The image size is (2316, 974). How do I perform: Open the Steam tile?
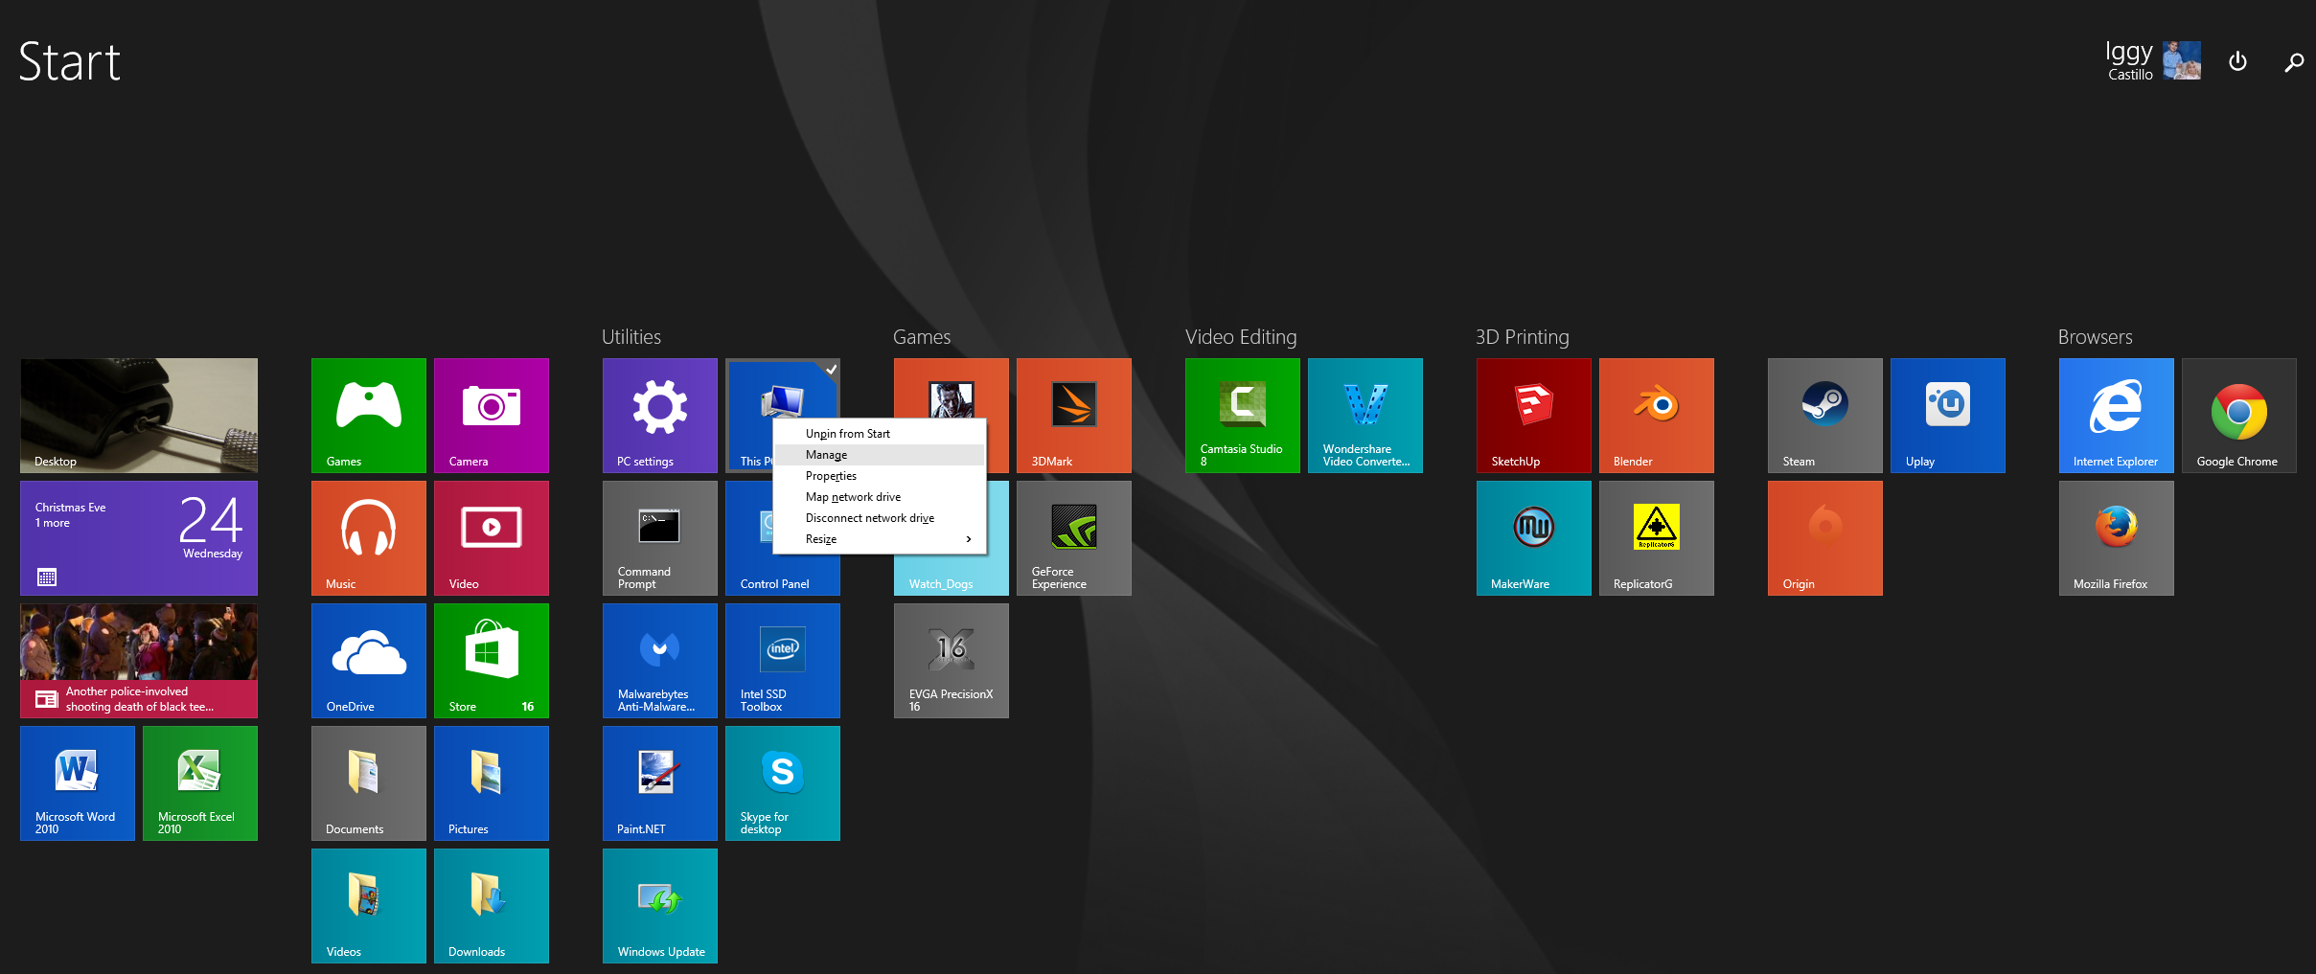pyautogui.click(x=1824, y=415)
